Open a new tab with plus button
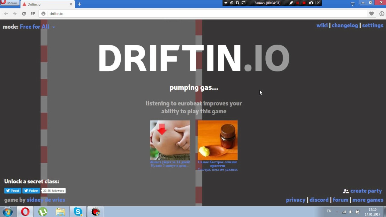 click(x=79, y=4)
